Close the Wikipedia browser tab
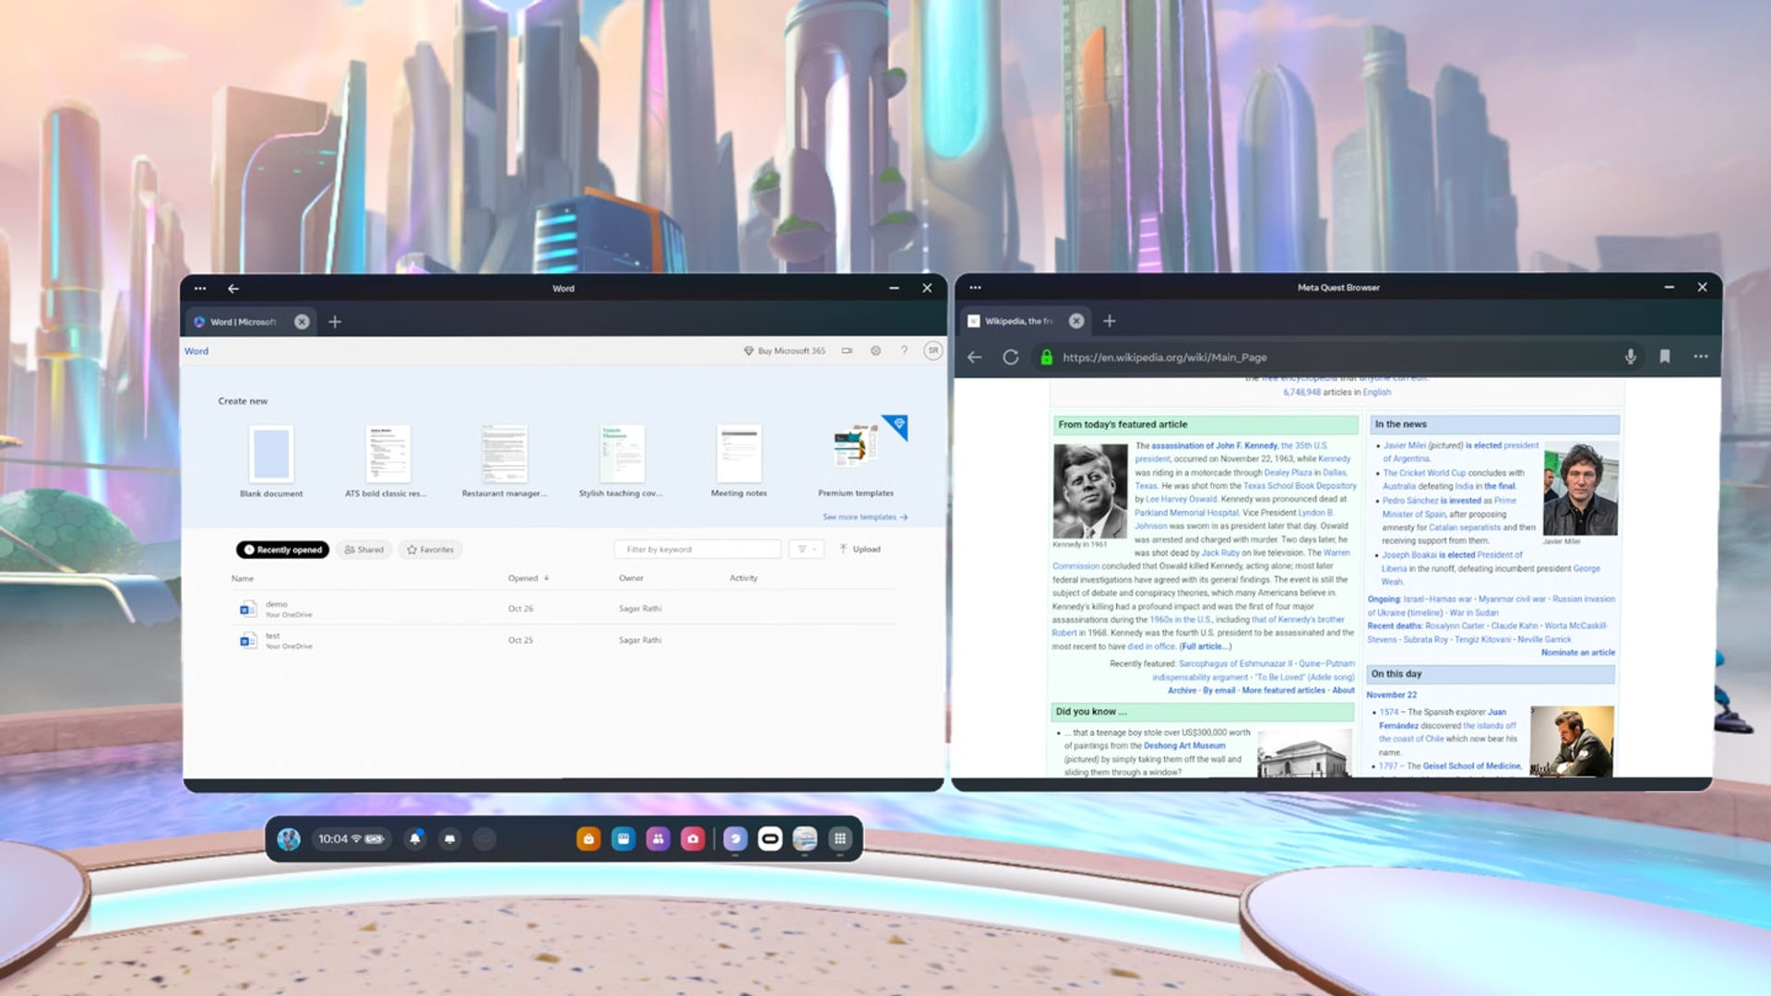The image size is (1771, 996). click(x=1076, y=321)
